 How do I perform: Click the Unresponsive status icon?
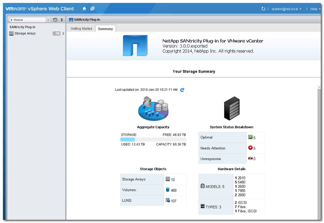[250, 158]
